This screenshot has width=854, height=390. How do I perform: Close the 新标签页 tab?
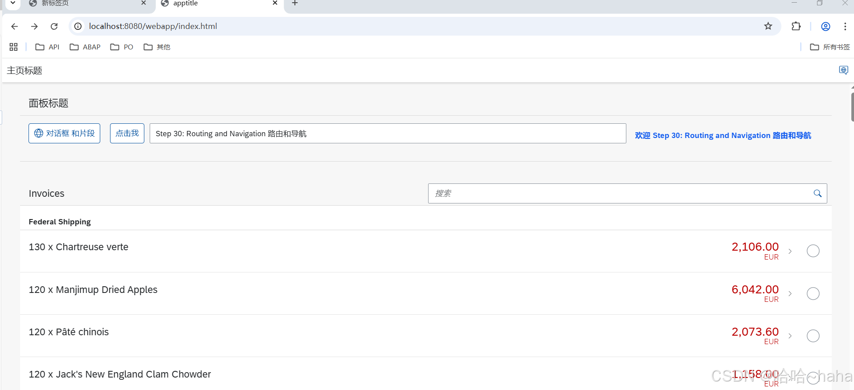[x=143, y=3]
